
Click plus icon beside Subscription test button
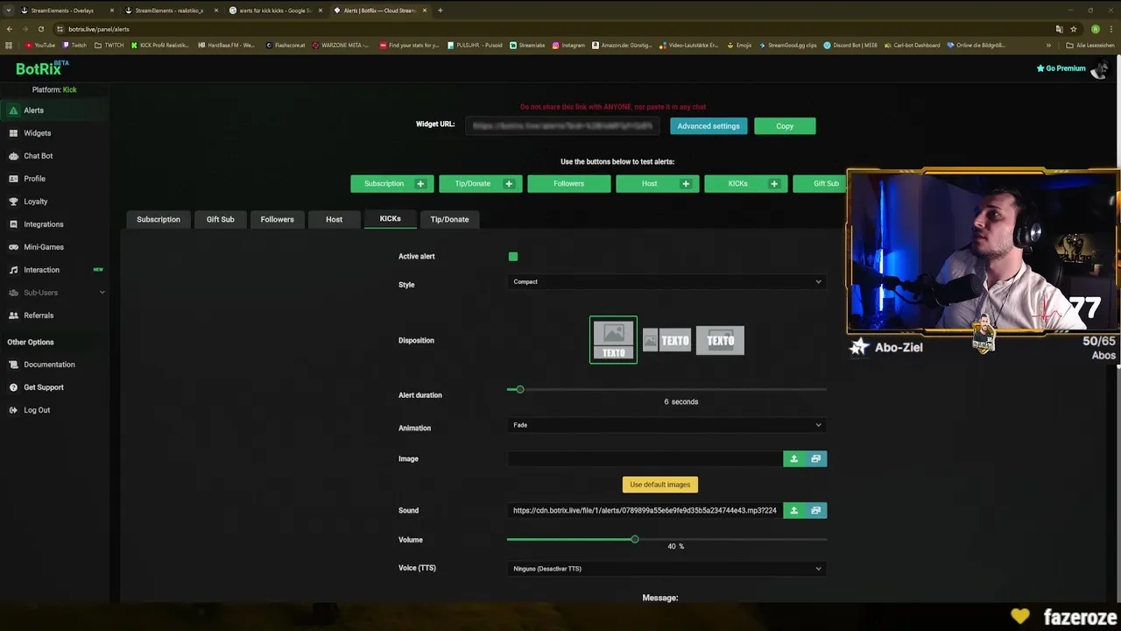coord(420,184)
